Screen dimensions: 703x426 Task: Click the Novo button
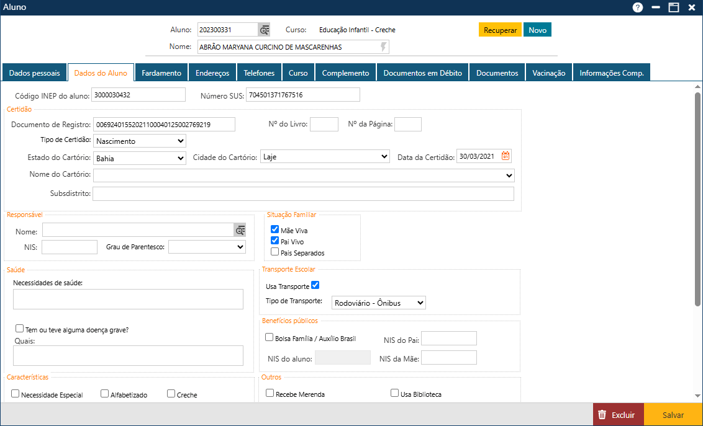538,30
